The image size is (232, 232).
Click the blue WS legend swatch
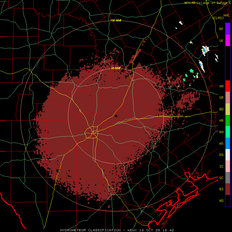point(228,143)
